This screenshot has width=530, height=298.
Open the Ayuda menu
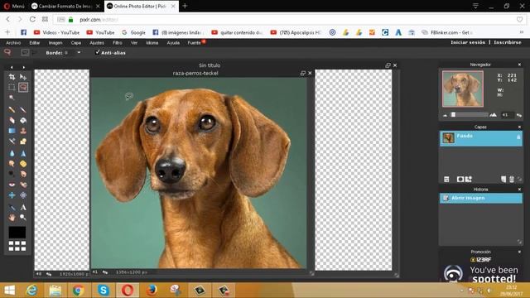click(x=173, y=43)
